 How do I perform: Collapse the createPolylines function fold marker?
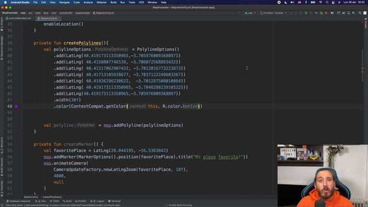coord(22,43)
